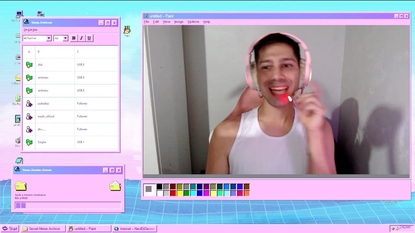Select the juuliadiaz name cell
Image resolution: width=415 pixels, height=233 pixels.
point(55,104)
